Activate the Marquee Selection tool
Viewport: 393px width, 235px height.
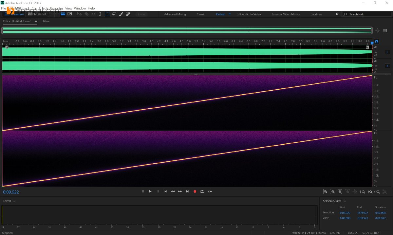107,14
